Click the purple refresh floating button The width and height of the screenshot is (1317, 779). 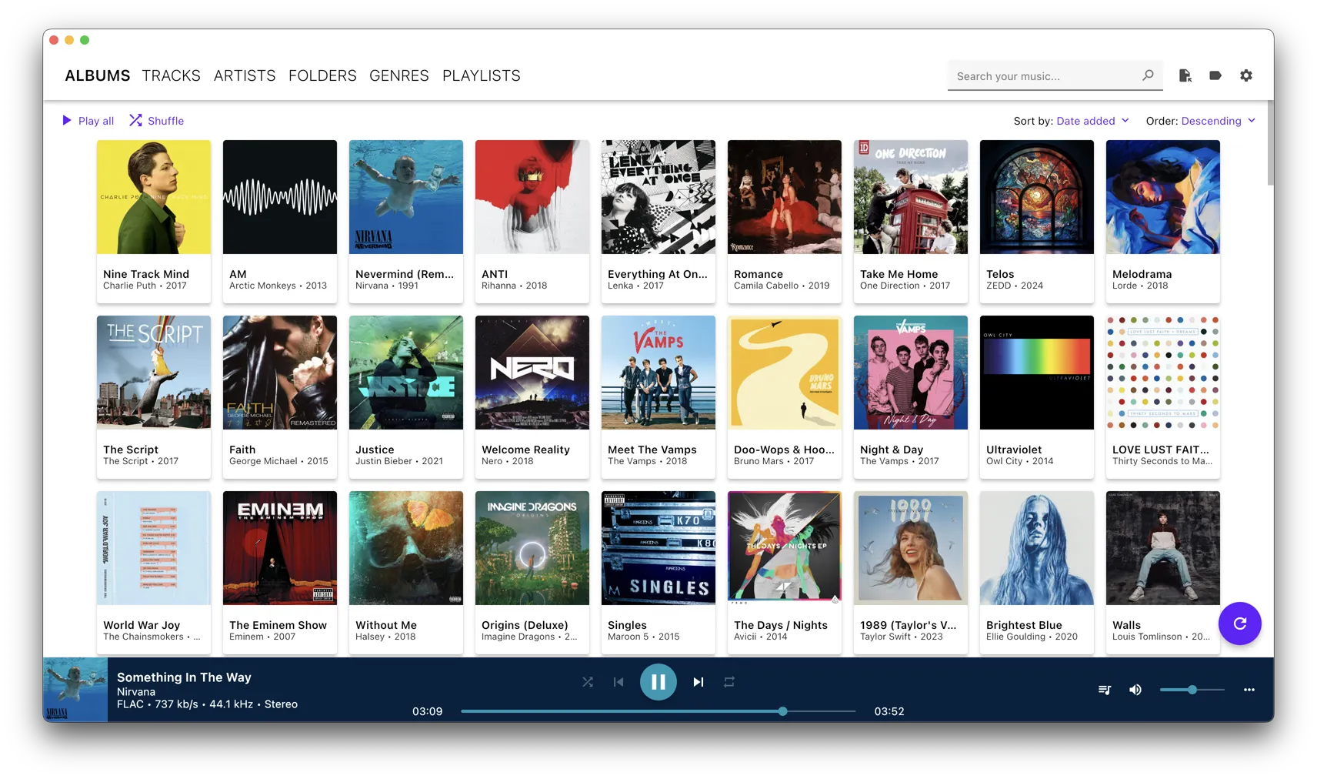point(1239,624)
